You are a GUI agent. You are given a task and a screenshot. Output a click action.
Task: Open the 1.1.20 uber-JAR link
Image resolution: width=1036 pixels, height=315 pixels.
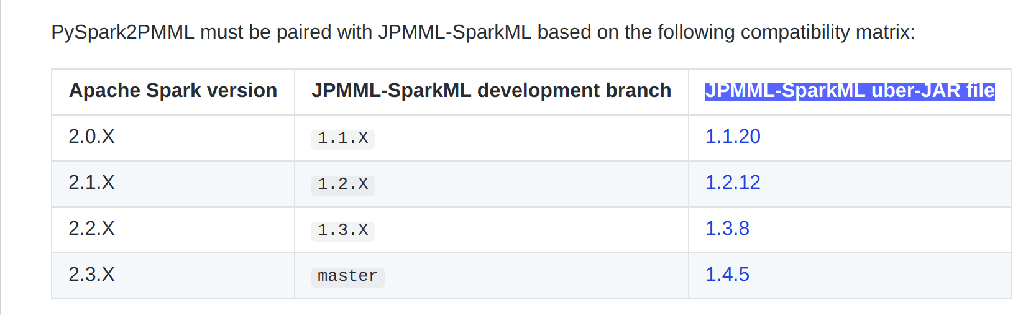click(x=733, y=137)
